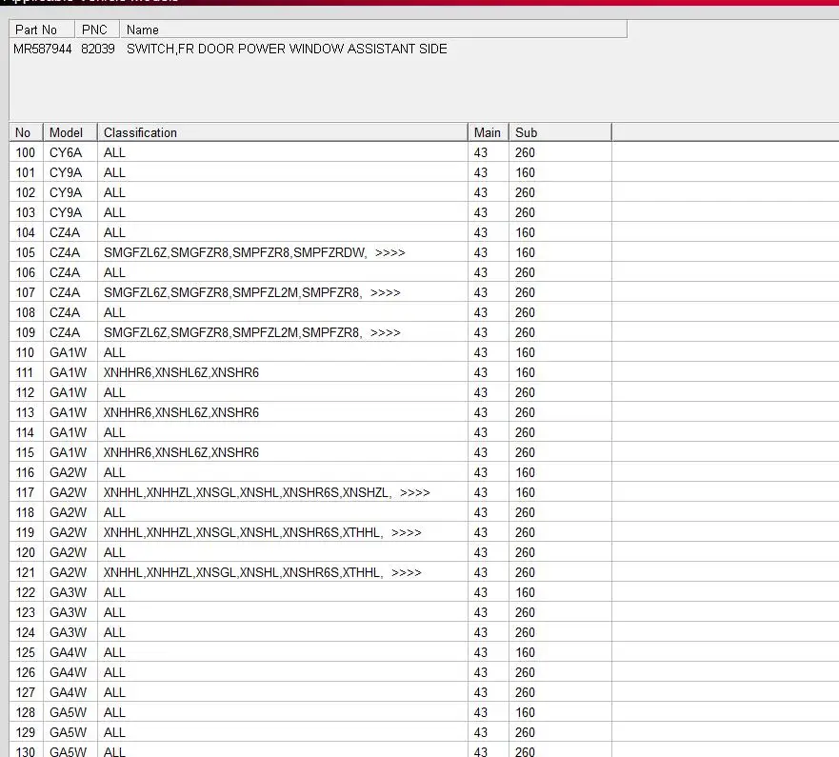This screenshot has height=757, width=839.
Task: Click the Classification column header
Action: 283,132
